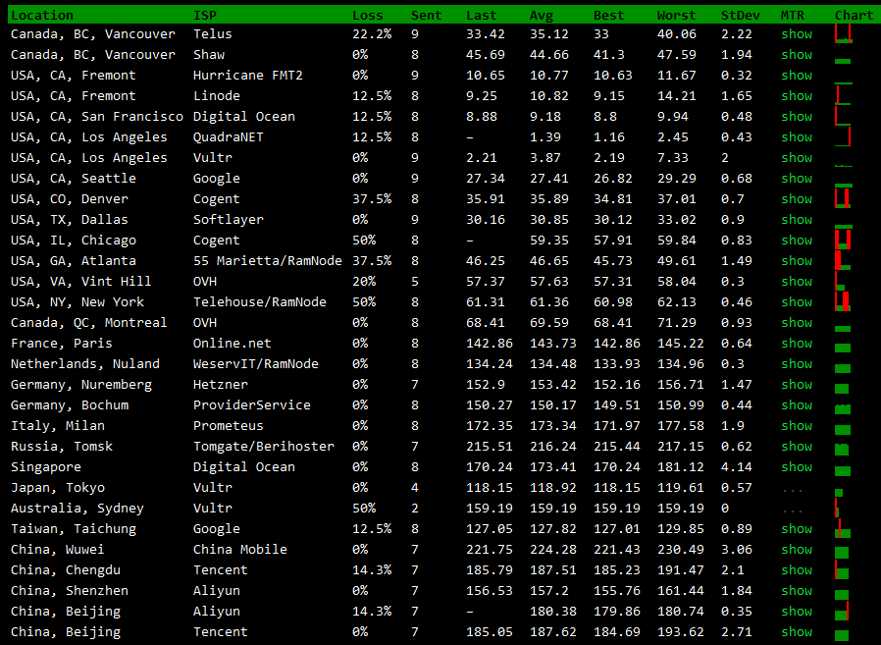Screen dimensions: 881x645
Task: Open MTR 'show' link for Vancouver Shaw
Action: click(797, 55)
